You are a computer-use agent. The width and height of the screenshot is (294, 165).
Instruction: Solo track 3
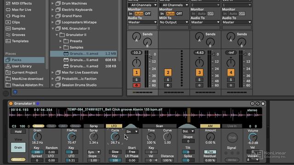coord(199,80)
